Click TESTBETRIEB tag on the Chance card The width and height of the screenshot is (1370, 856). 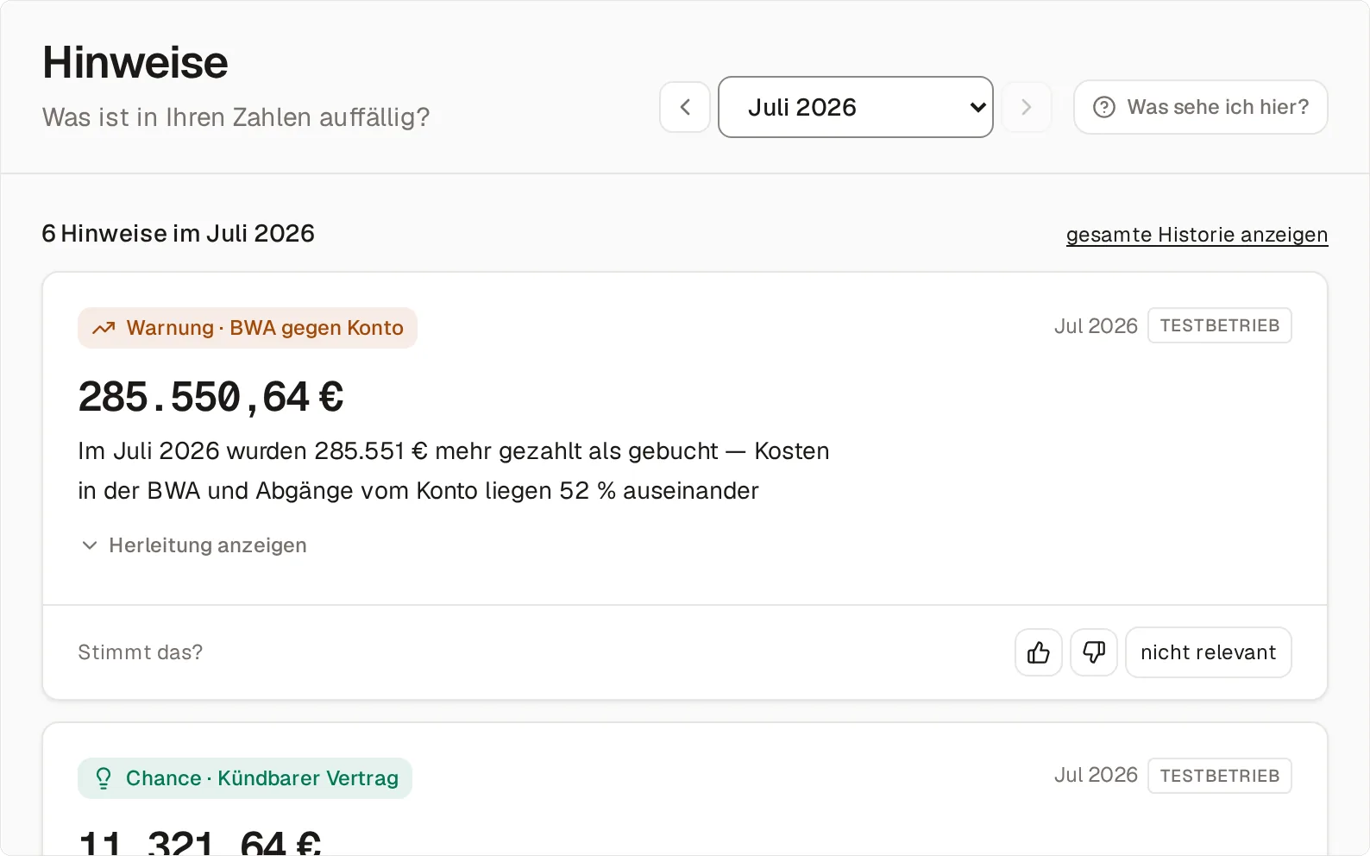pos(1220,776)
